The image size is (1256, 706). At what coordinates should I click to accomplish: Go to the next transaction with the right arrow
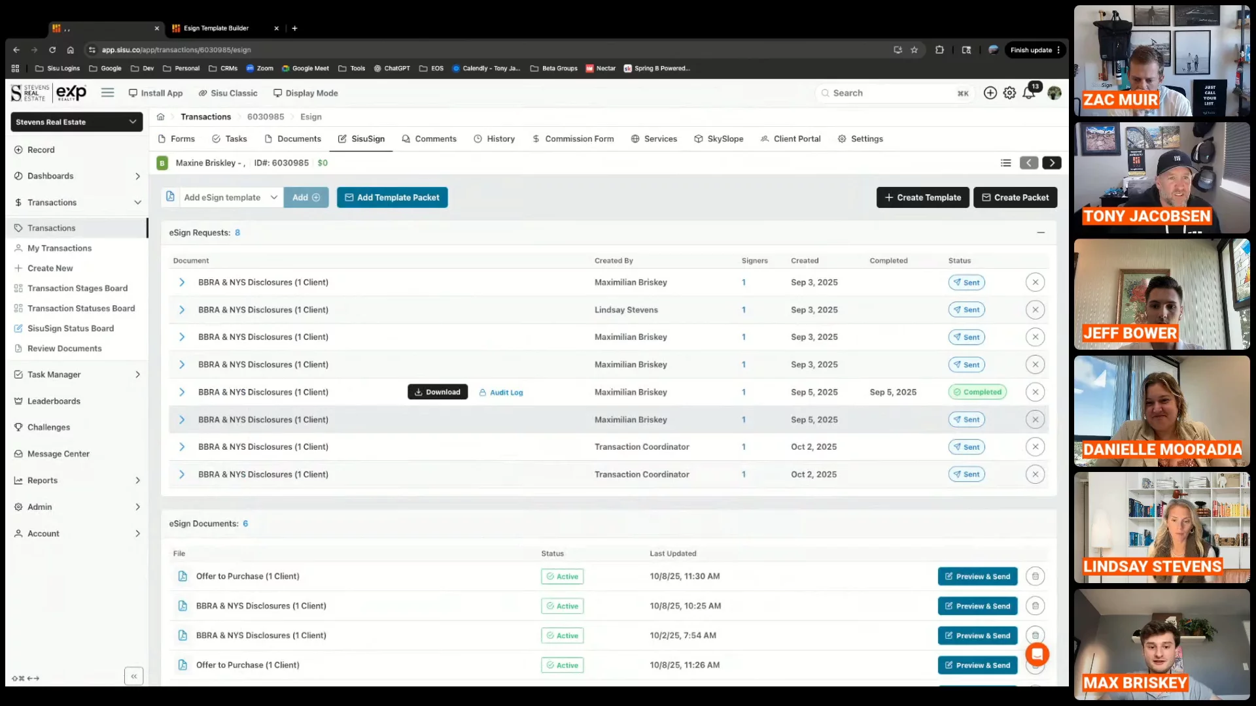[x=1051, y=163]
